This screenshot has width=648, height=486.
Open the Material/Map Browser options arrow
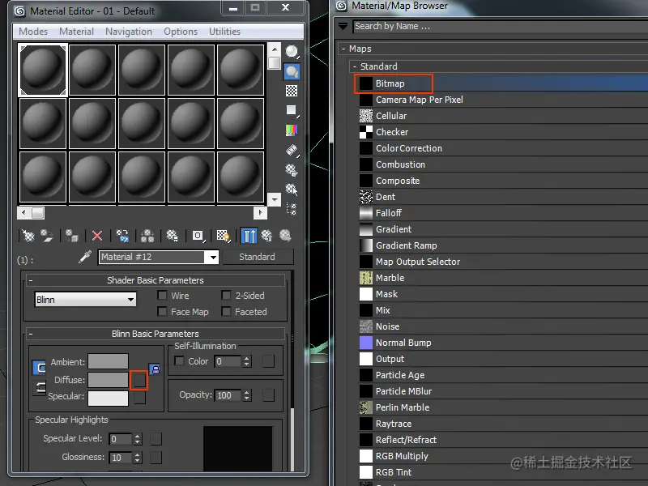coord(343,27)
